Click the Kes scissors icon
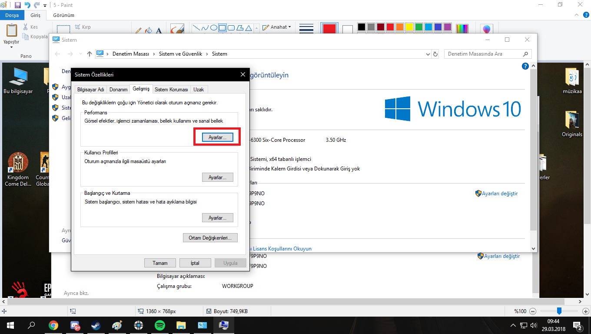The height and width of the screenshot is (334, 591). [x=26, y=27]
